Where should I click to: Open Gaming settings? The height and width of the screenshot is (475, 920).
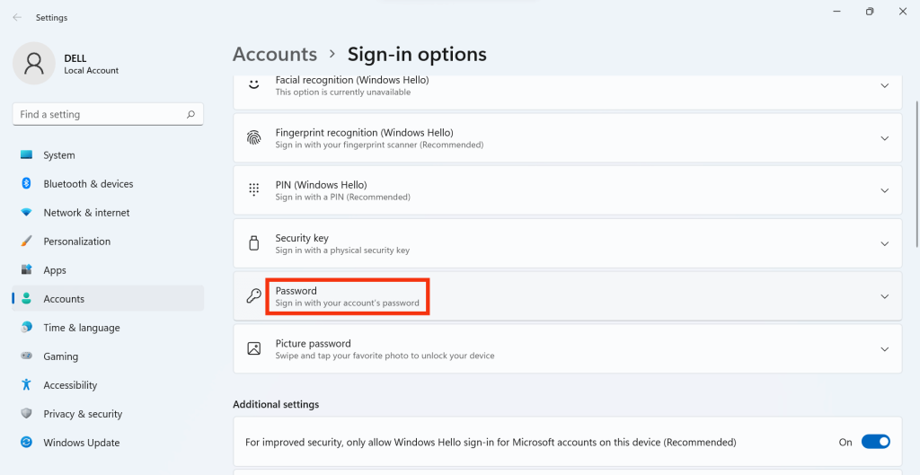click(x=108, y=356)
